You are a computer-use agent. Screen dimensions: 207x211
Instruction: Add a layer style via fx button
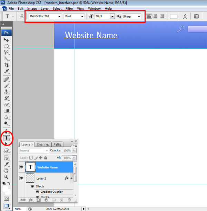click(x=31, y=200)
